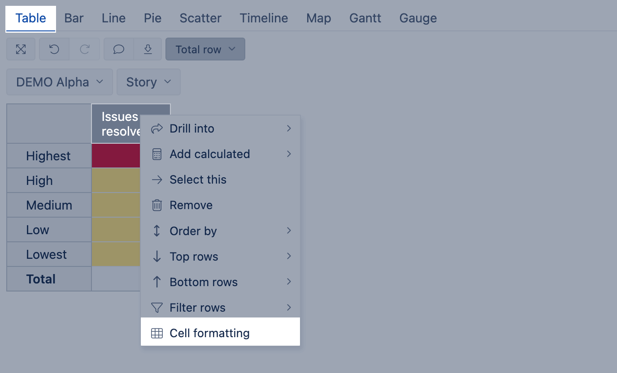Click the export download icon
Screen dimensions: 617x373
[148, 49]
